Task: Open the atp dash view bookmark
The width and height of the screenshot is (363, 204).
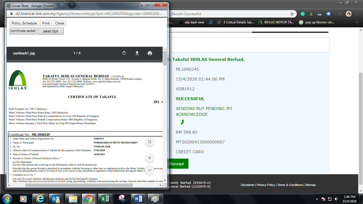Action: [192, 22]
